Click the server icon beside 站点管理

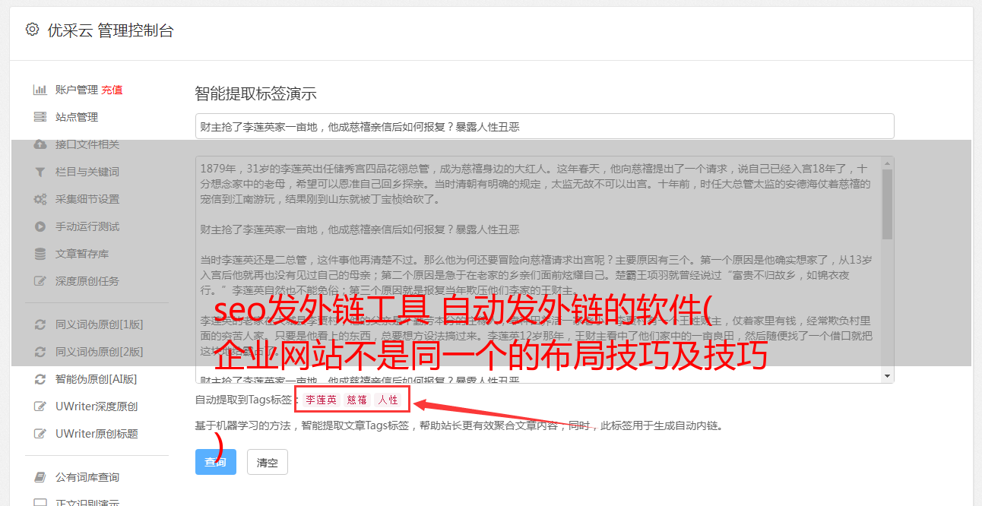[x=40, y=117]
